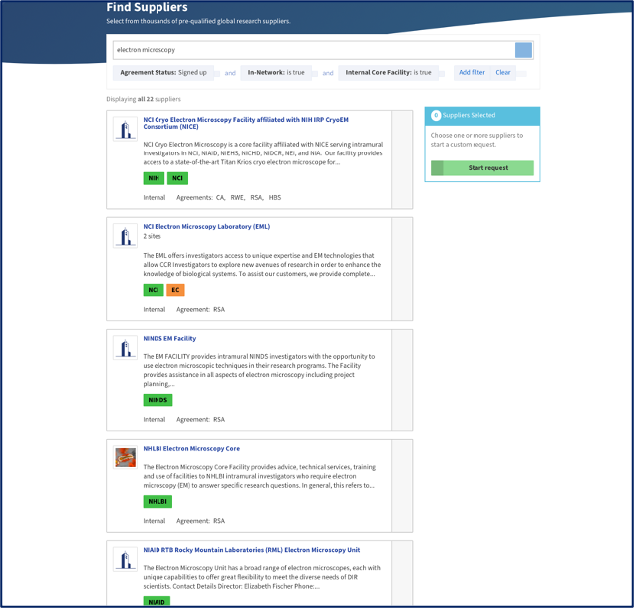Click the Add filter link
The image size is (634, 608).
coord(472,72)
